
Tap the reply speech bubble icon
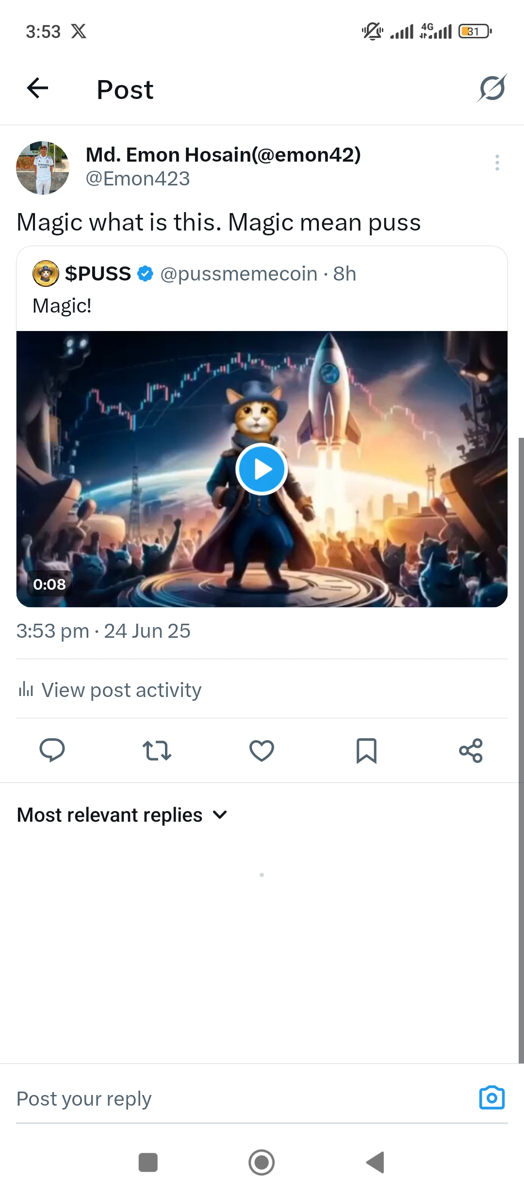tap(52, 750)
